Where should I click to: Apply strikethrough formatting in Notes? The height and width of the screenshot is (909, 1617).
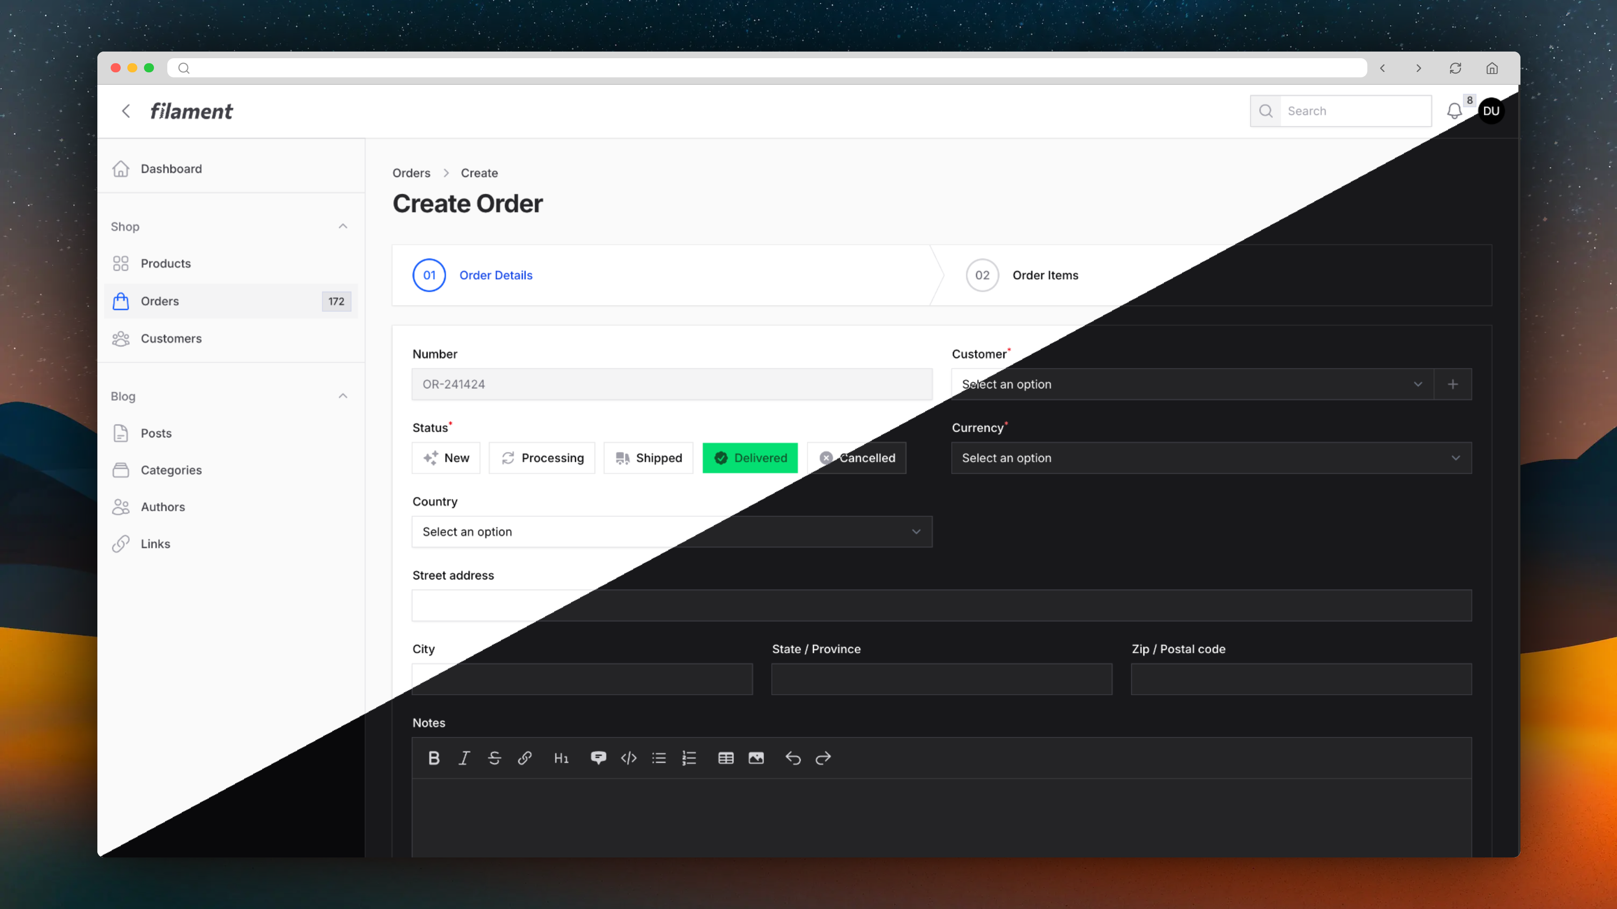tap(494, 758)
